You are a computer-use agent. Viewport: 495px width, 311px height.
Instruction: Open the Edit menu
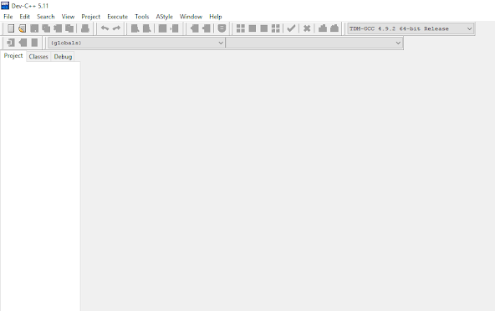pyautogui.click(x=24, y=17)
